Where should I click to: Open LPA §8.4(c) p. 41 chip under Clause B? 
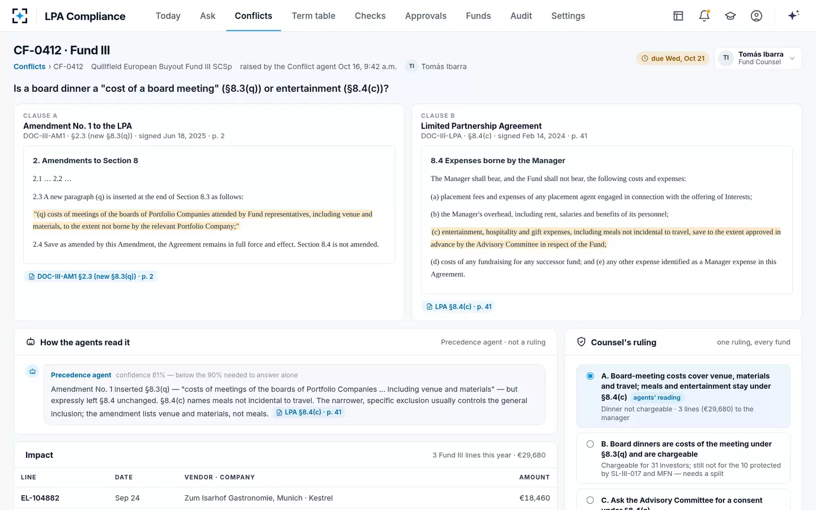(459, 307)
